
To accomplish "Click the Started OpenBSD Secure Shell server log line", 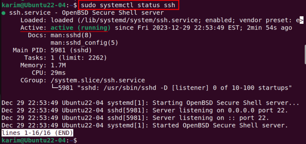I will point(145,125).
